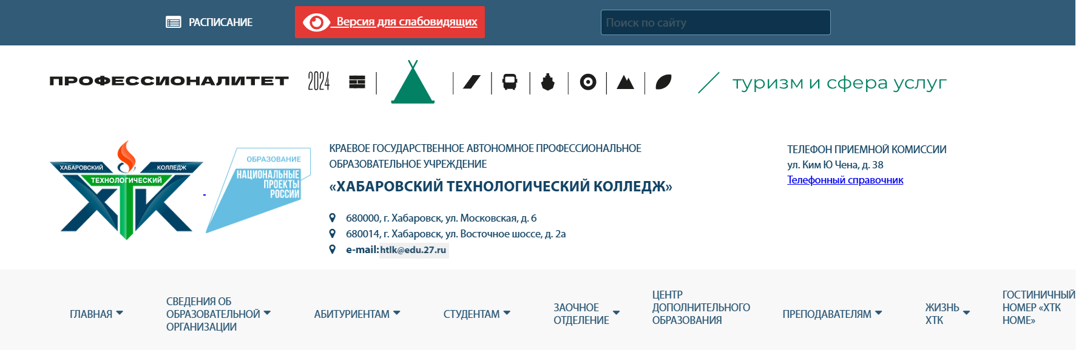Viewport: 1076px width, 350px height.
Task: Click the brick wall icon after 2024
Action: click(x=357, y=82)
